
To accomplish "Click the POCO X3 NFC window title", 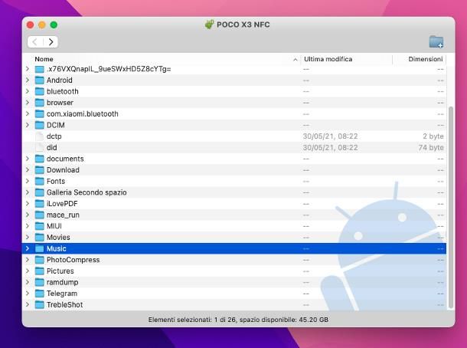I will coord(243,25).
